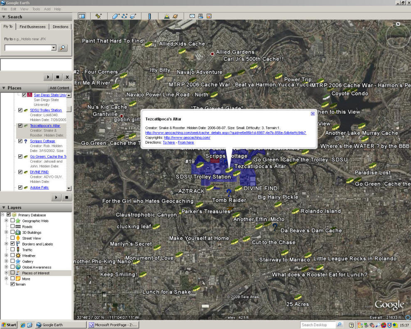
Task: Switch to Sky view with planet icon
Action: tap(175, 16)
